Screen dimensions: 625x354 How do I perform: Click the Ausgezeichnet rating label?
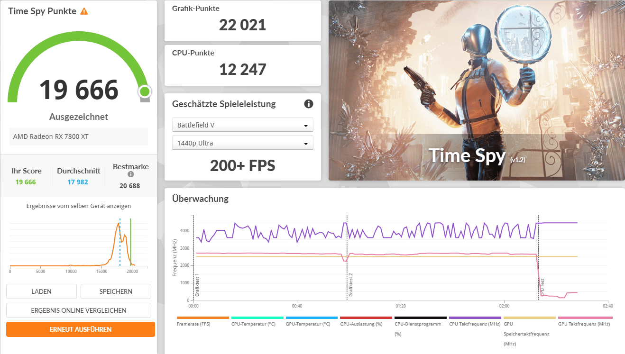tap(79, 117)
